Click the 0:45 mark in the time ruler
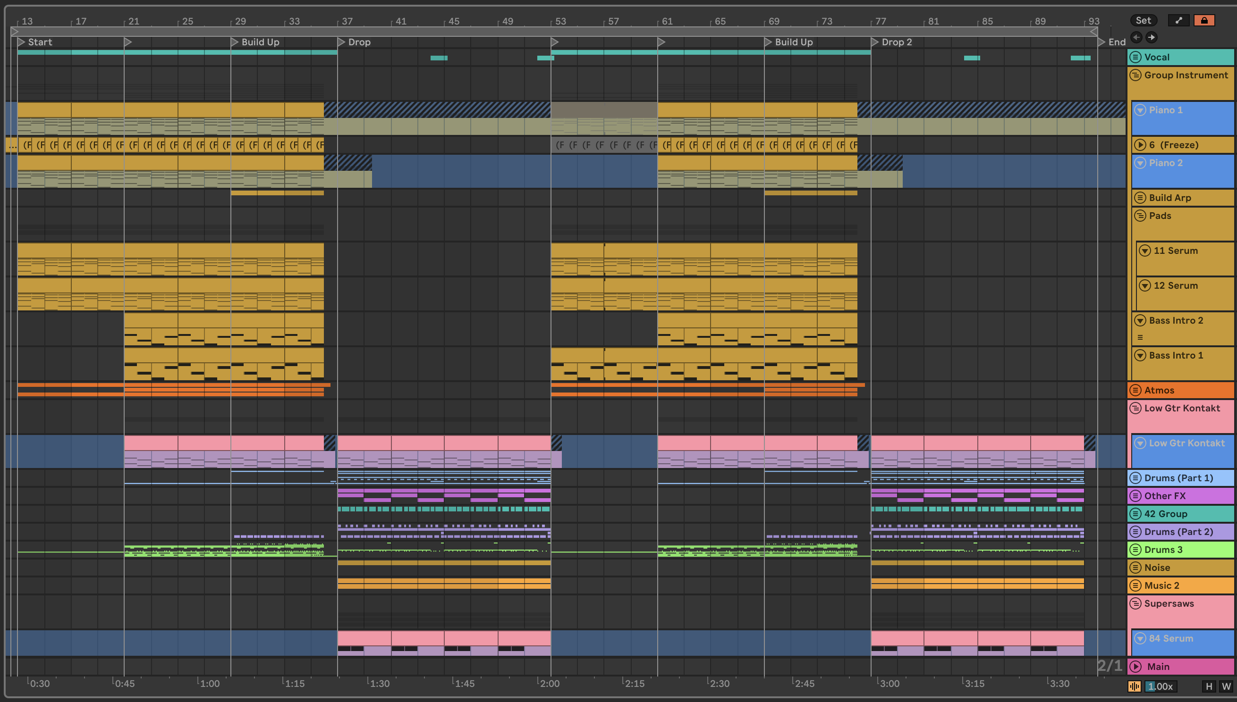 pos(125,683)
